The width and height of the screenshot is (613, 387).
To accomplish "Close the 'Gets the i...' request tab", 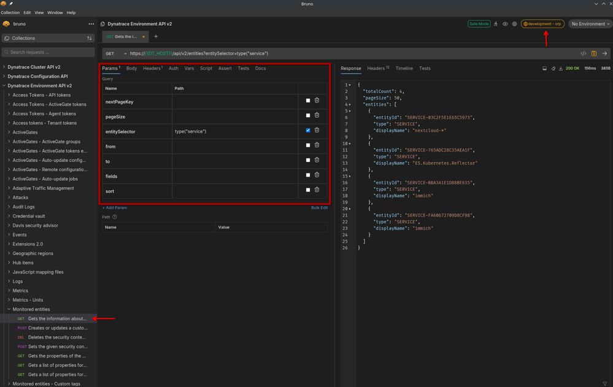I will click(144, 37).
